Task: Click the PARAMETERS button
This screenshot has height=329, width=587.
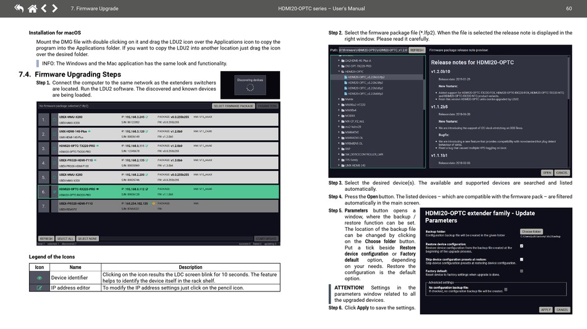Action: coord(268,106)
